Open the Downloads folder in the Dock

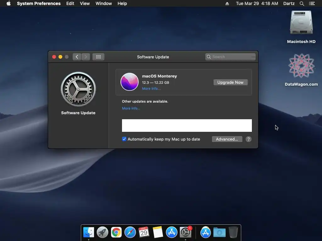coord(219,232)
